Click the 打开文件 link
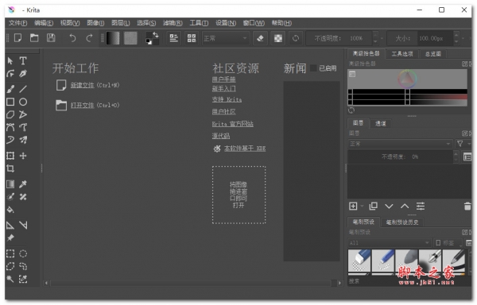The width and height of the screenshot is (477, 305). click(x=82, y=105)
